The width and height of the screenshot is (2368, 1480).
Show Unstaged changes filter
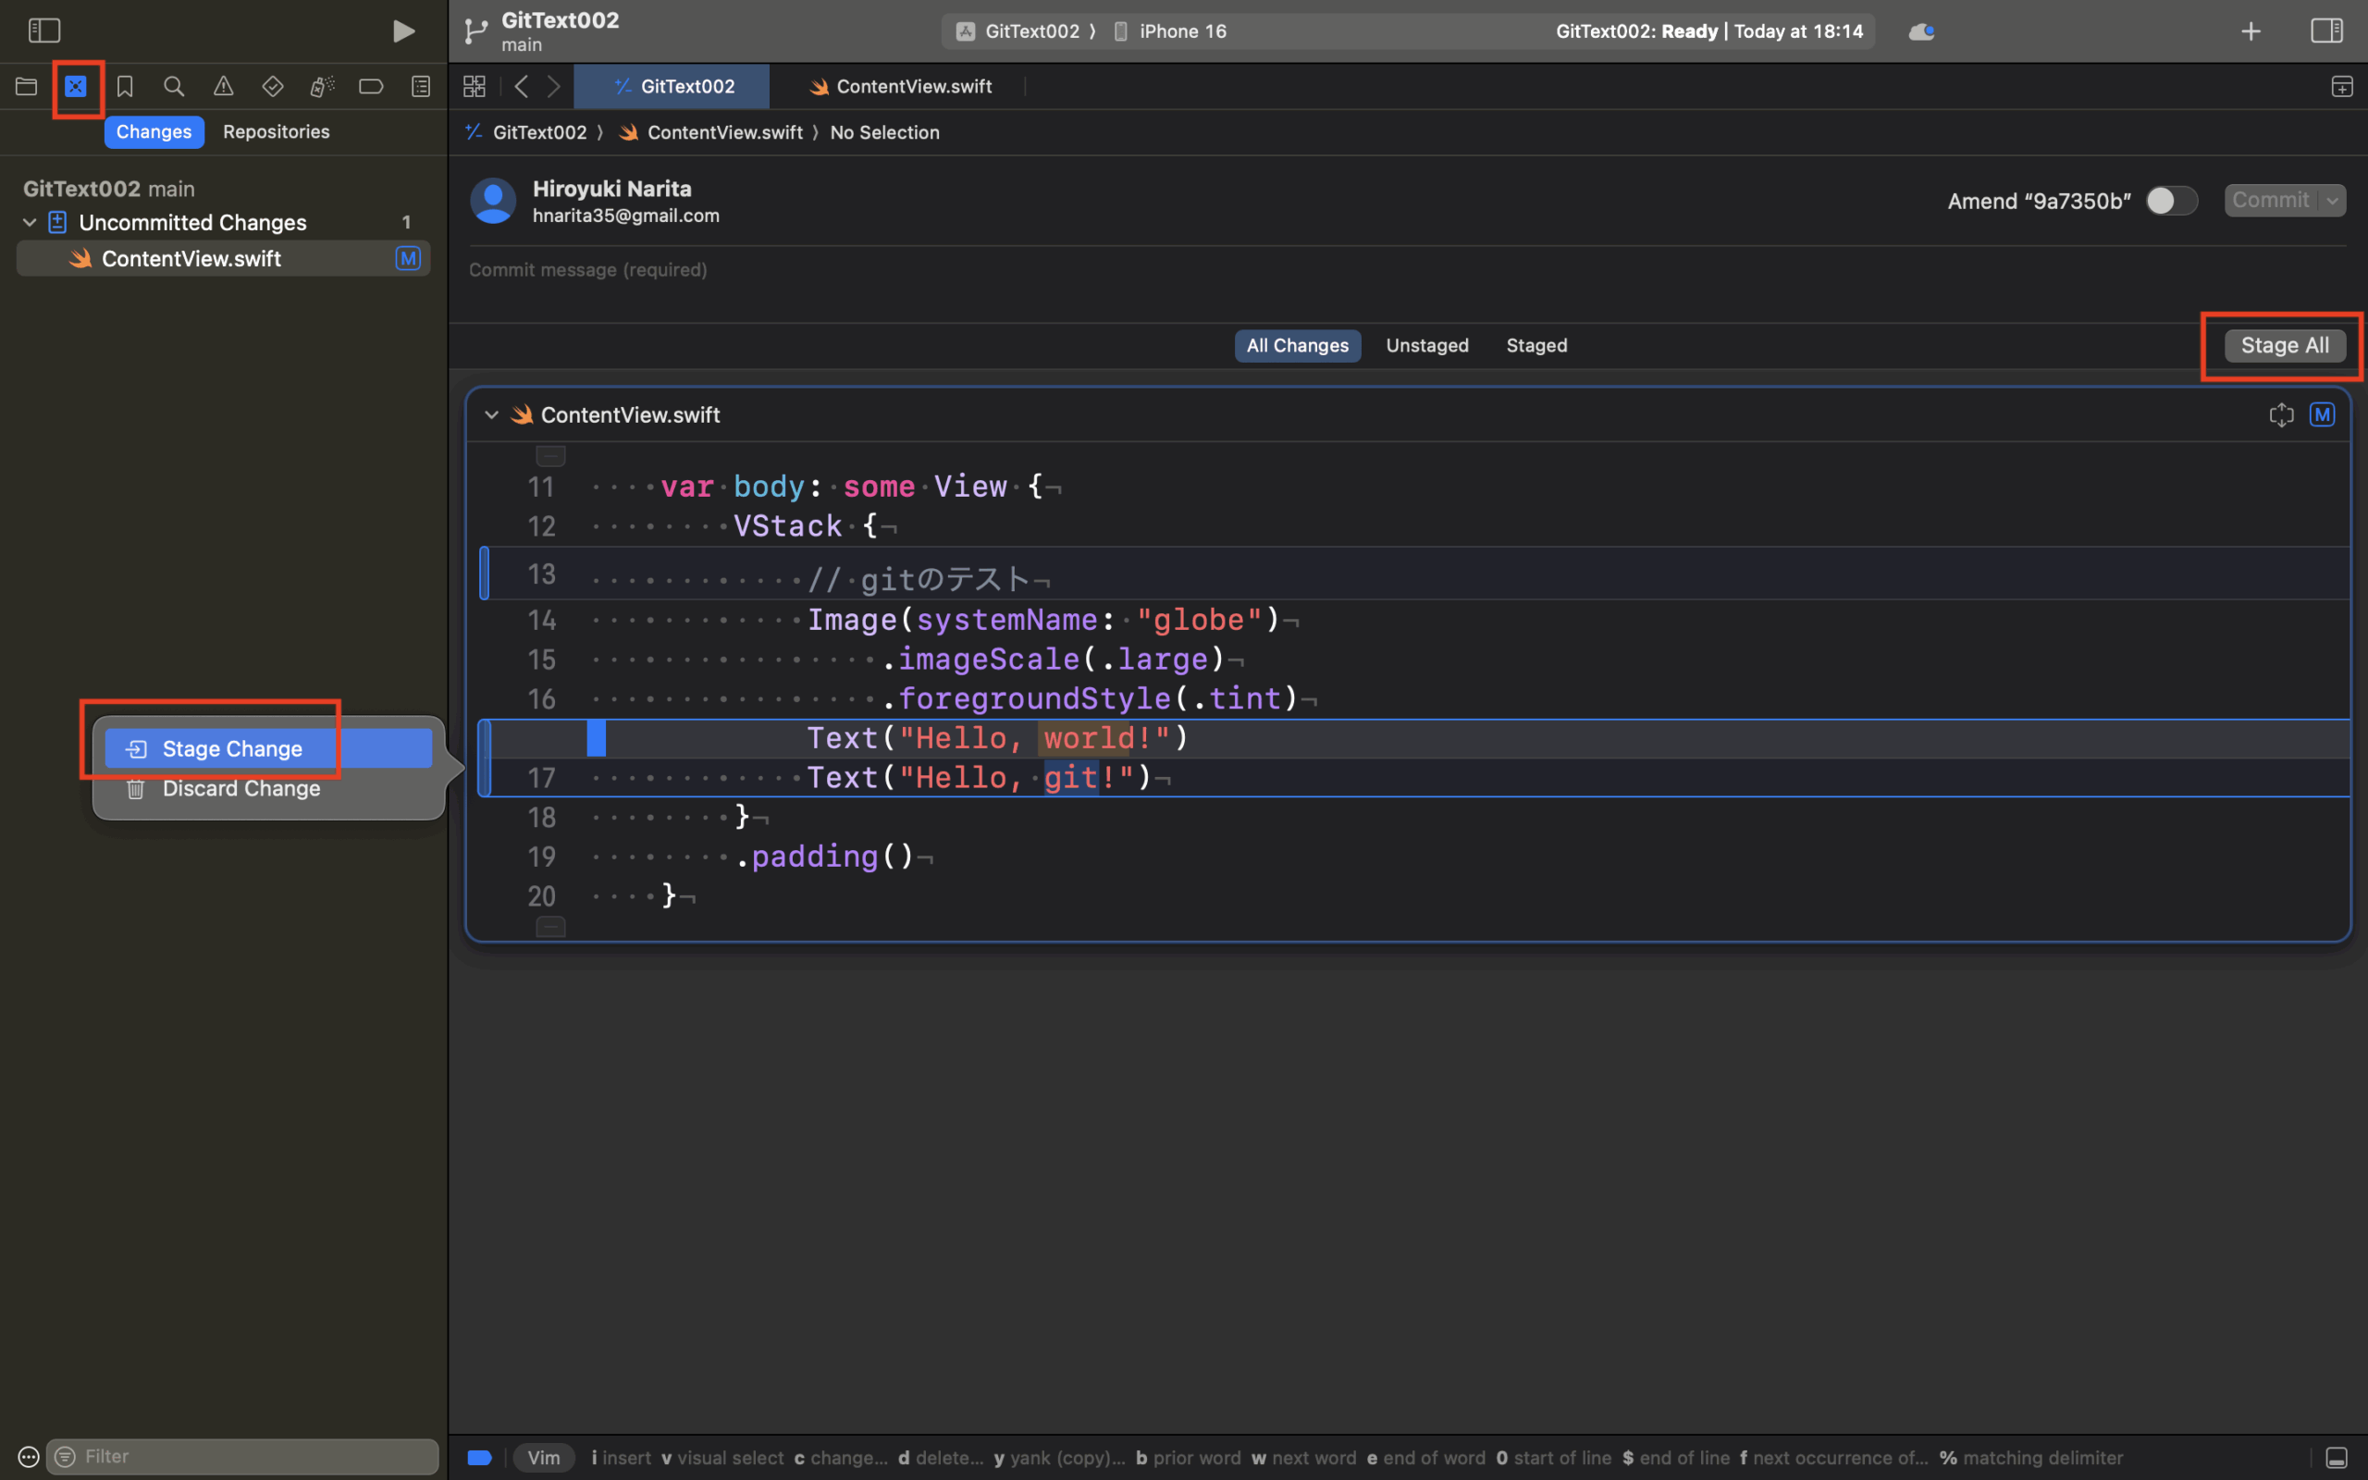pyautogui.click(x=1426, y=346)
